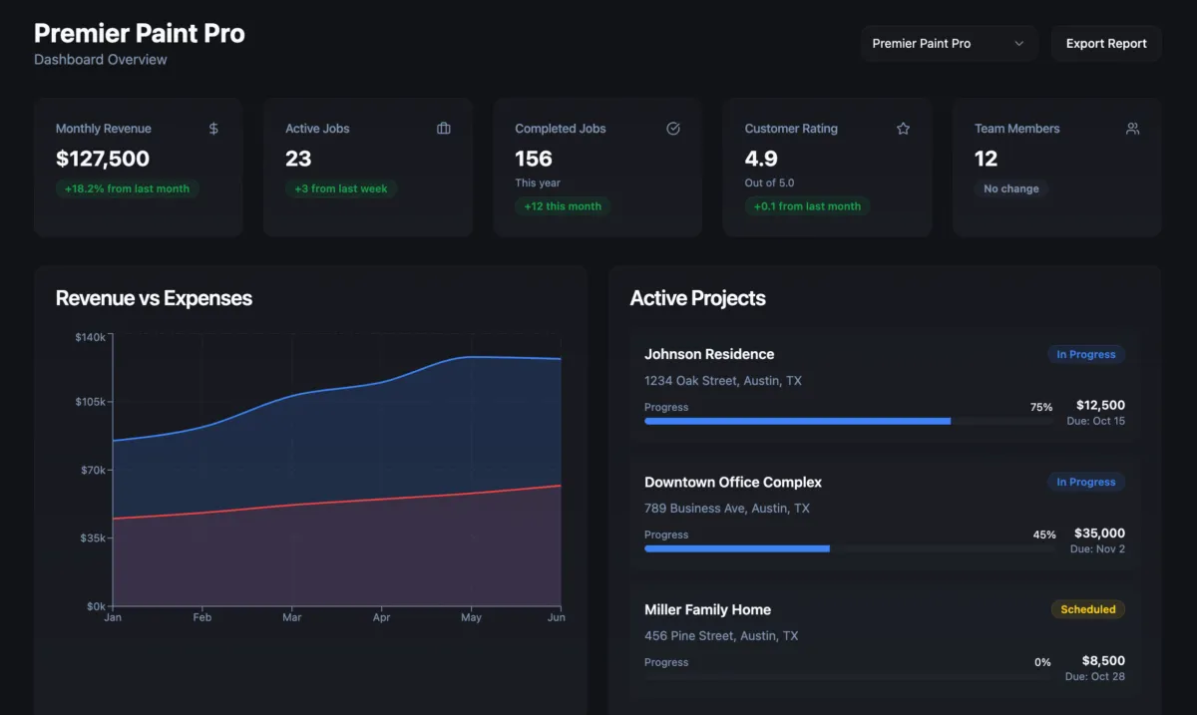Click the chevron arrow in company selector

click(1018, 44)
